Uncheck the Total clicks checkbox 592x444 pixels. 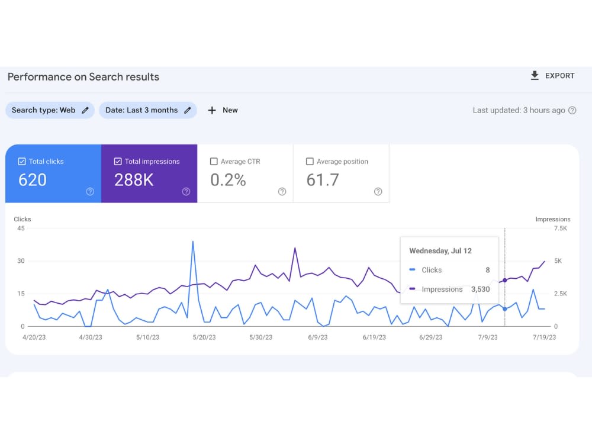(x=22, y=162)
